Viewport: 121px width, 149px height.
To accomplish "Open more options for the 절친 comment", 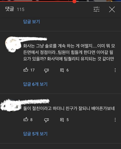I will tap(115, 120).
